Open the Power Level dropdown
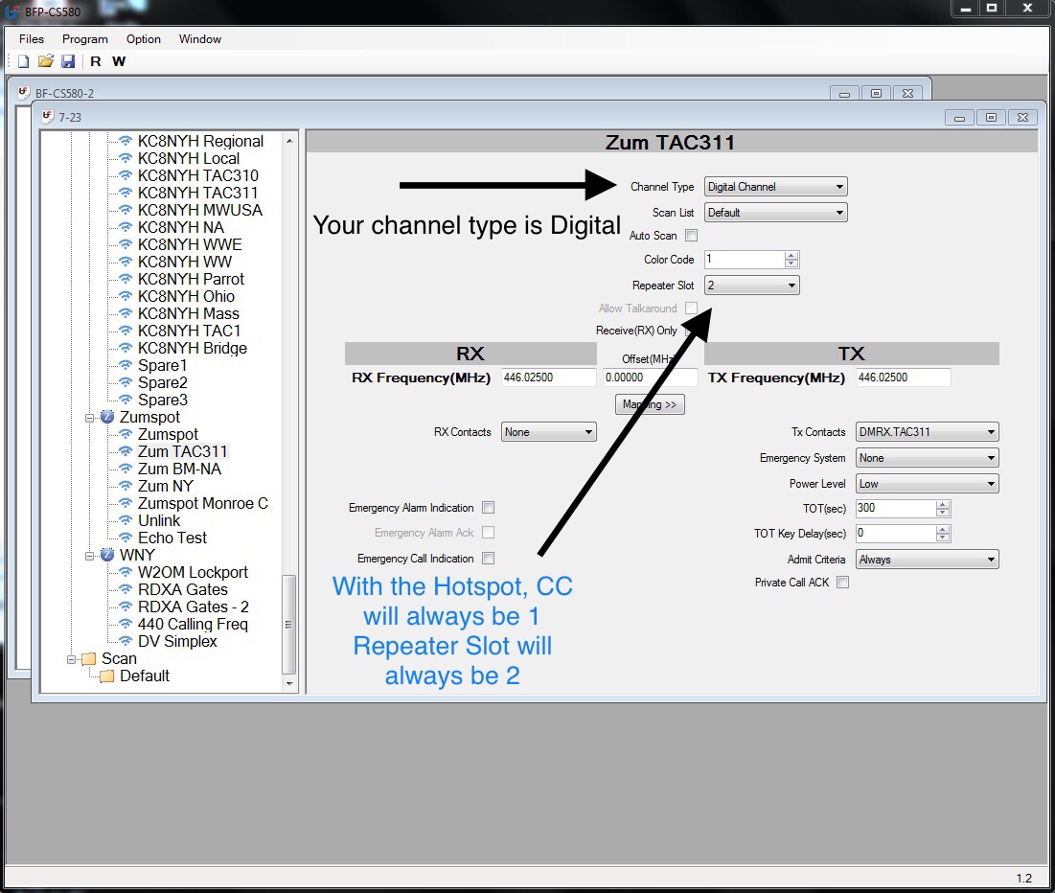The height and width of the screenshot is (893, 1055). pyautogui.click(x=927, y=484)
